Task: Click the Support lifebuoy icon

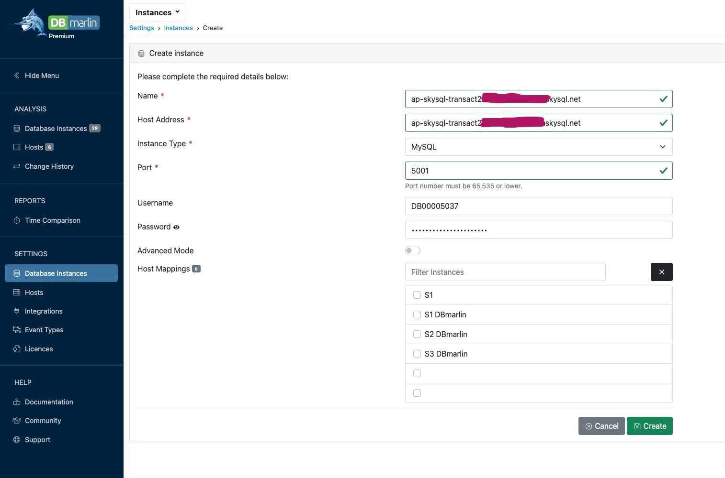Action: point(17,440)
